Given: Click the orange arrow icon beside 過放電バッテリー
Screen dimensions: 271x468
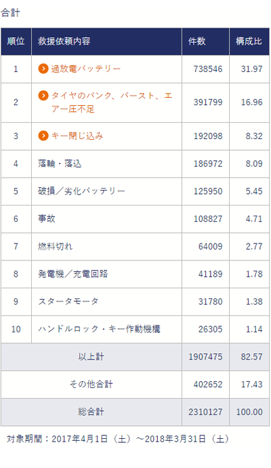Looking at the screenshot, I should coord(43,69).
